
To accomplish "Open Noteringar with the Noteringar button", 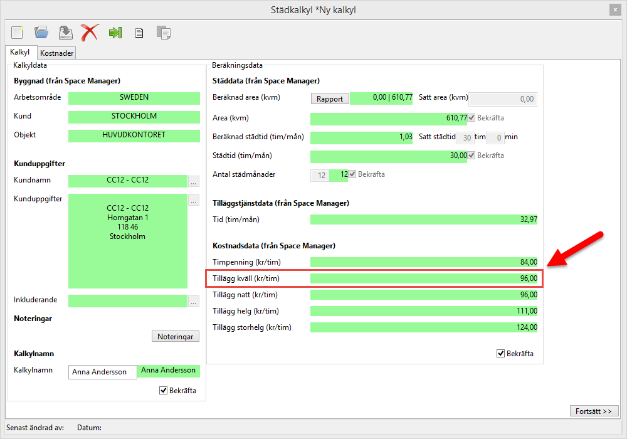I will [x=176, y=337].
